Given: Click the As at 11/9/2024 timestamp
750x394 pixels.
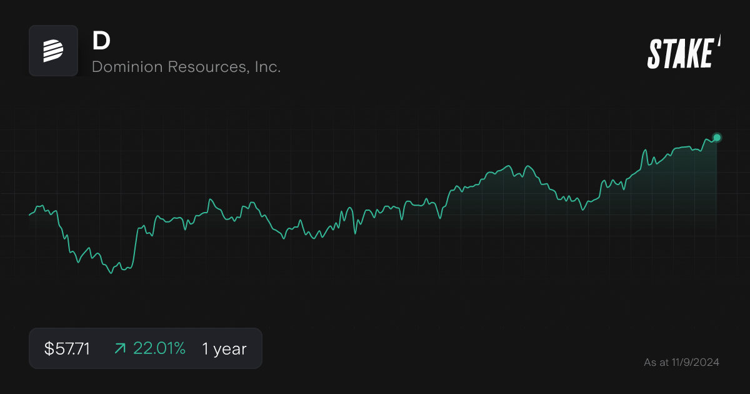Looking at the screenshot, I should coord(681,362).
